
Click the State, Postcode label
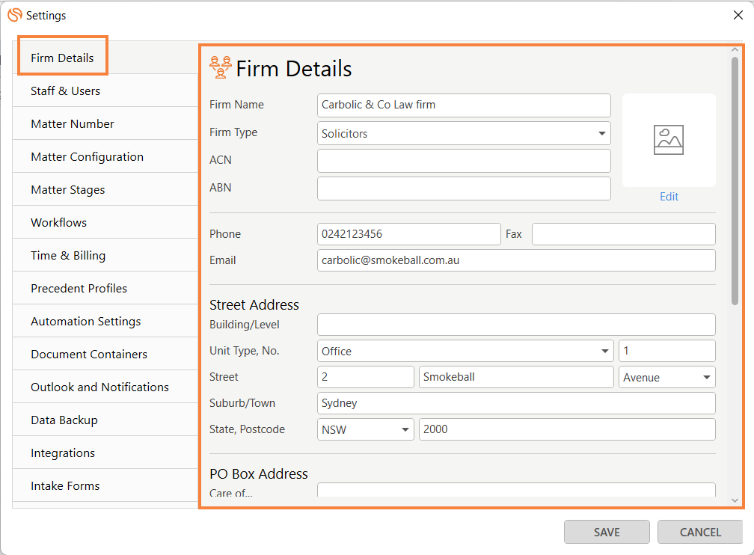pos(247,429)
